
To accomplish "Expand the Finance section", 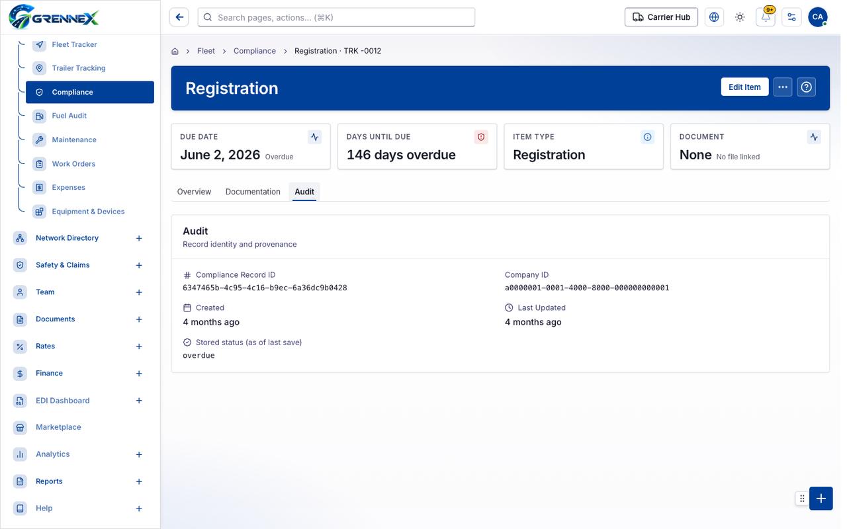I will (x=139, y=374).
